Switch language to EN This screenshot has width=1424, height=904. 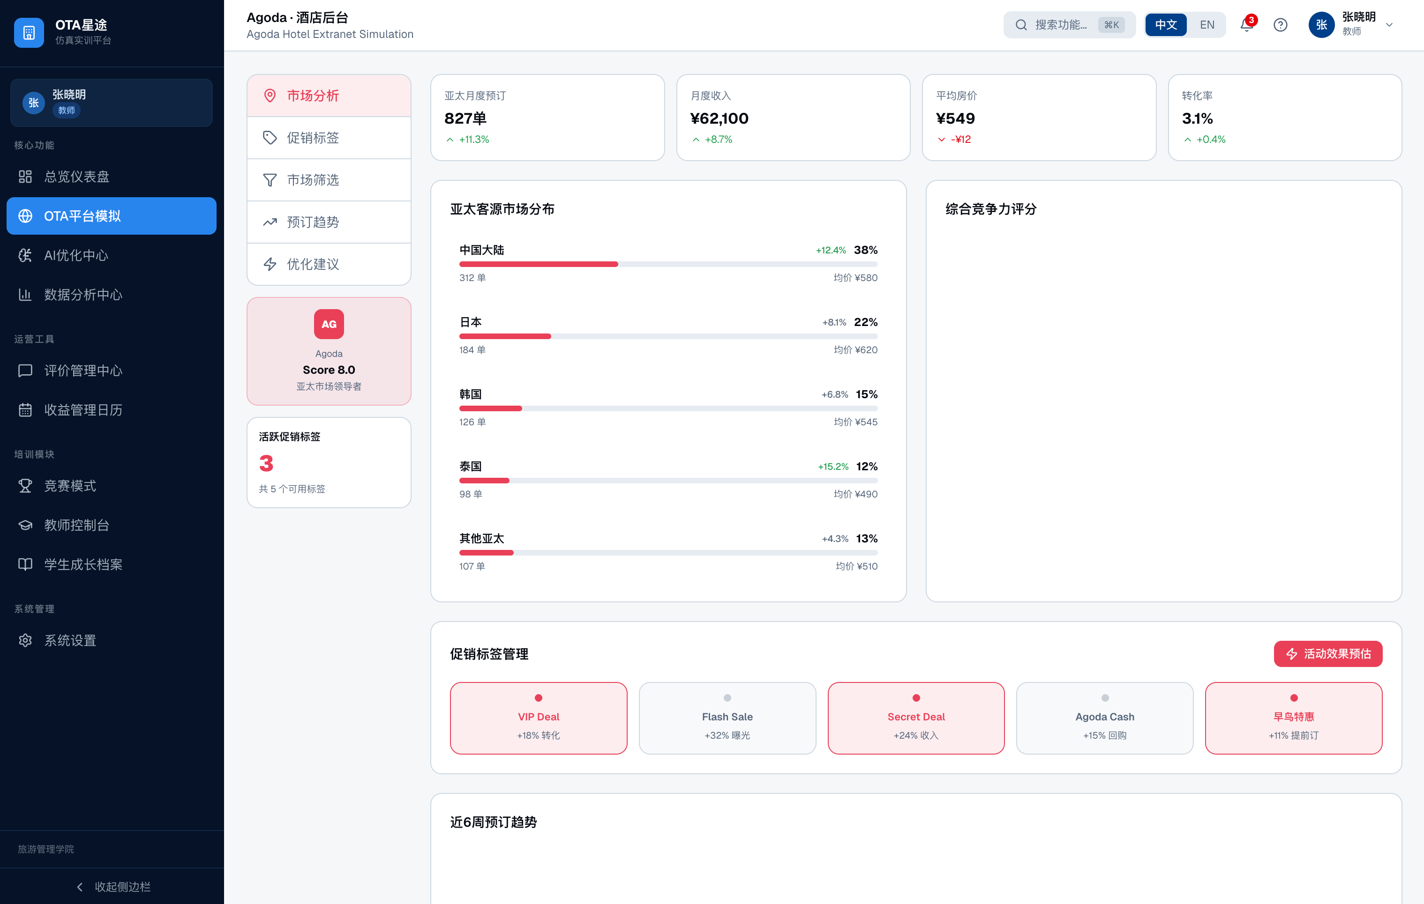click(1207, 25)
